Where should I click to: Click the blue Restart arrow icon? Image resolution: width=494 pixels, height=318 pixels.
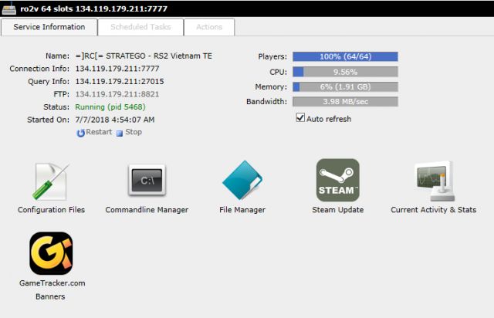80,133
